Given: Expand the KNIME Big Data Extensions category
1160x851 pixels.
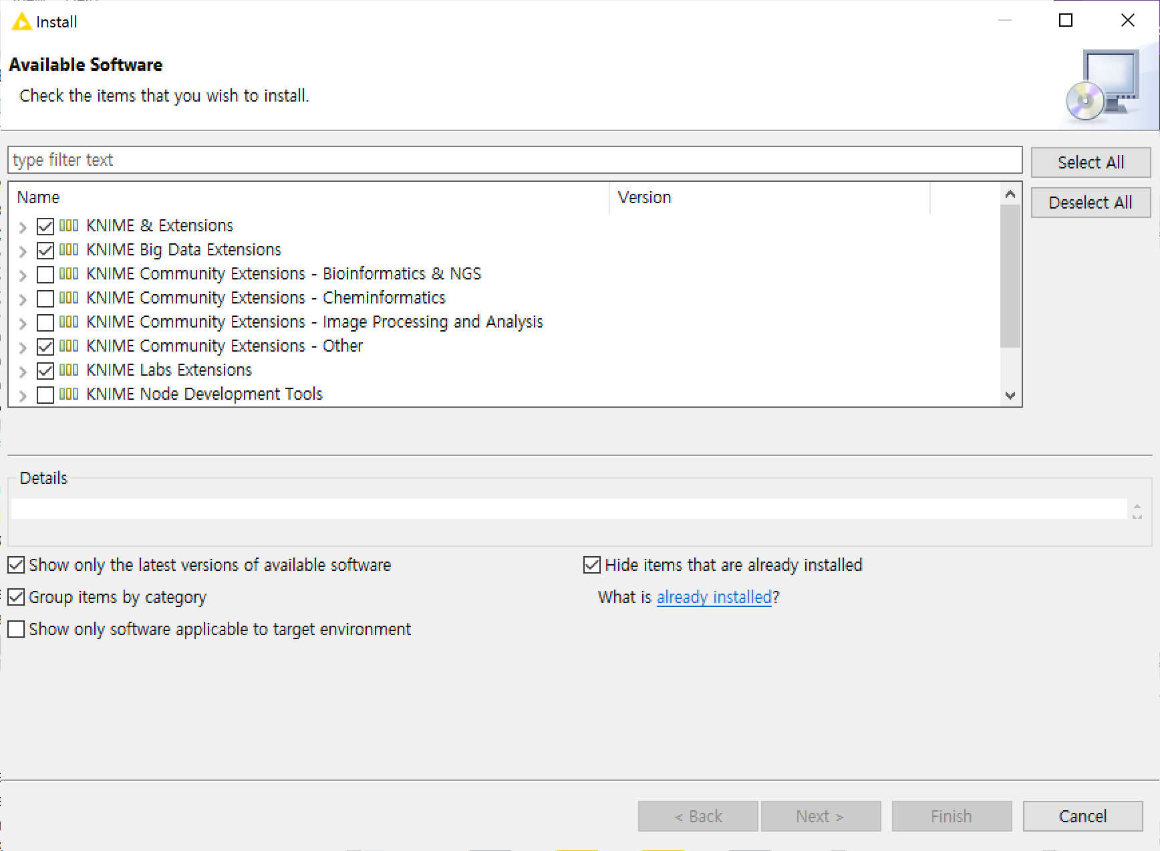Looking at the screenshot, I should [x=23, y=251].
